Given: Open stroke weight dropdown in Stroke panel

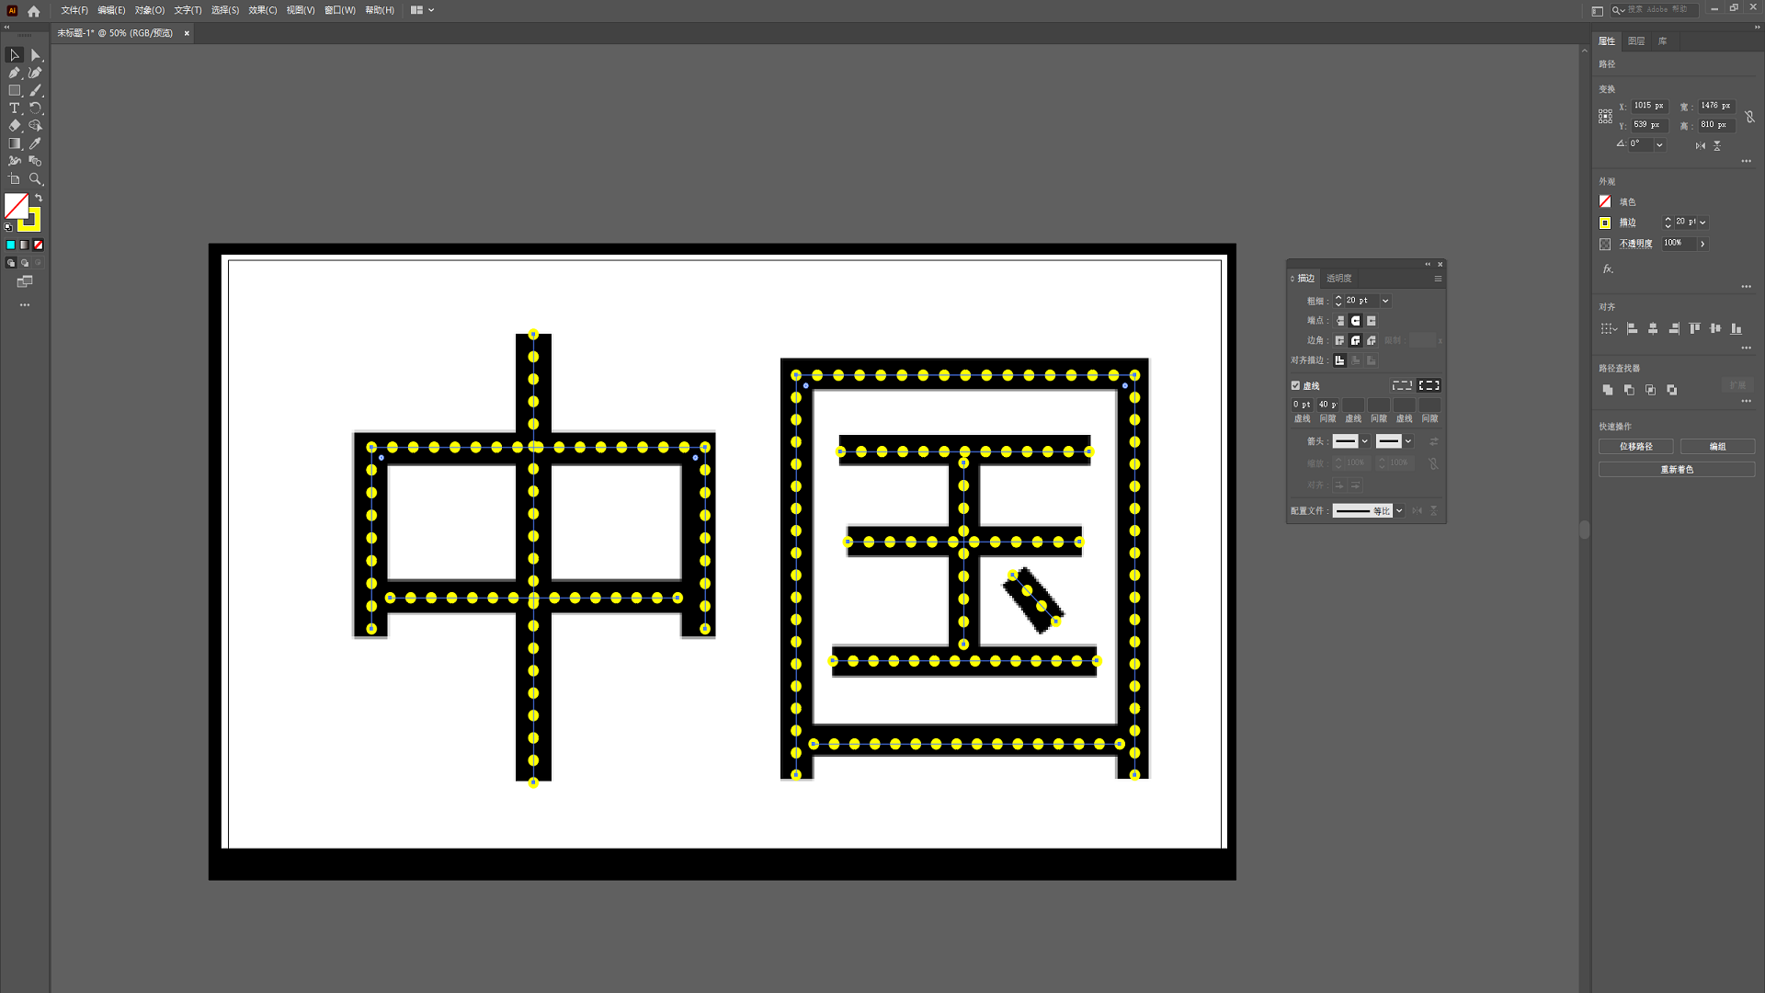Looking at the screenshot, I should pyautogui.click(x=1385, y=301).
